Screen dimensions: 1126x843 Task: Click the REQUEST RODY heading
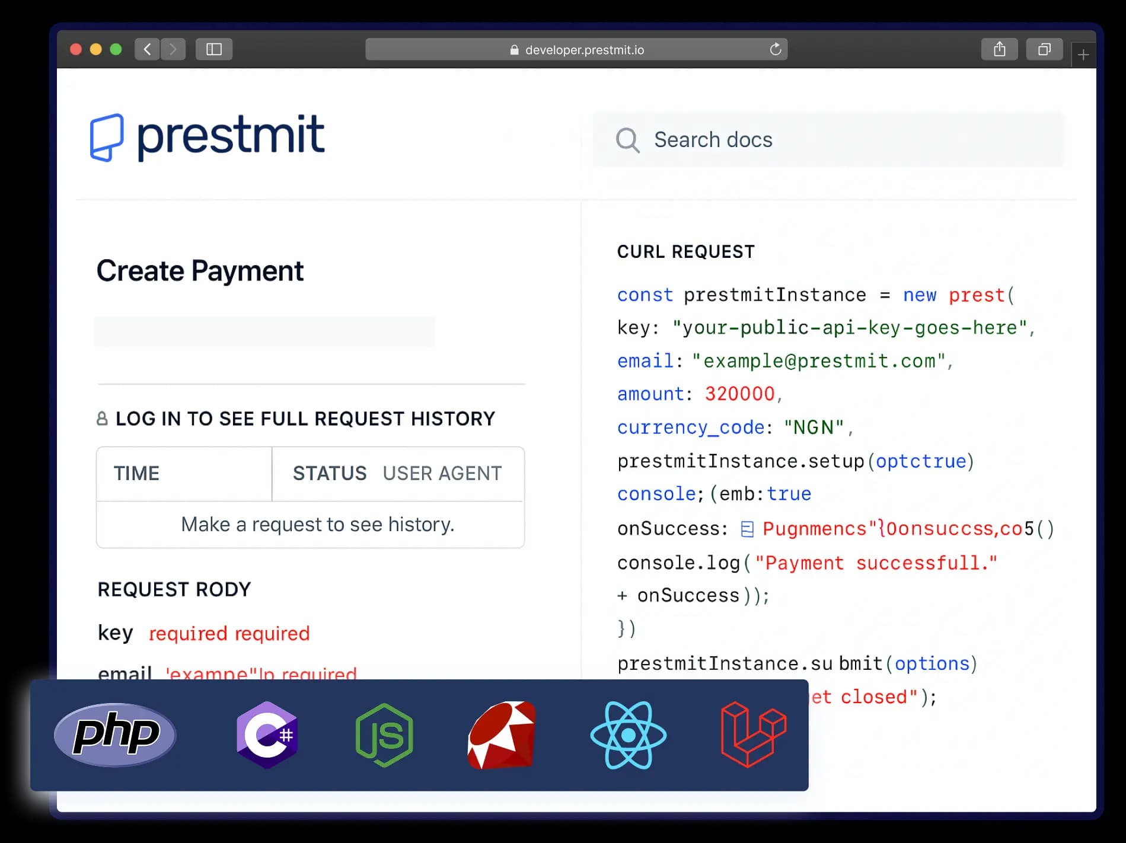[174, 589]
